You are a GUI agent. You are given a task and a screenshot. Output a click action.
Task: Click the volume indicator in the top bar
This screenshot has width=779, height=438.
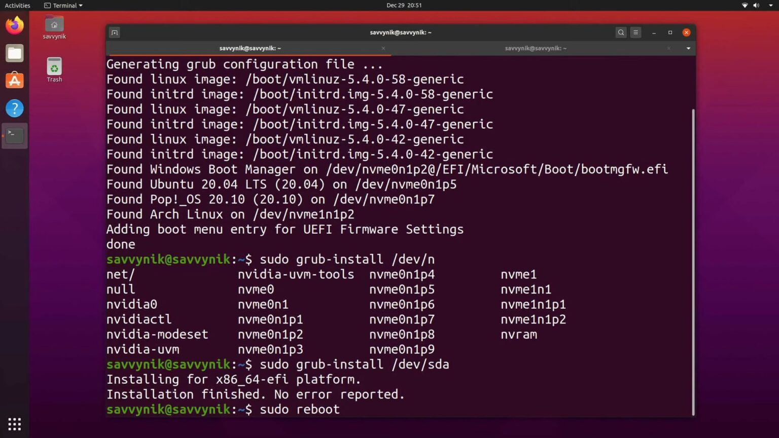tap(756, 5)
